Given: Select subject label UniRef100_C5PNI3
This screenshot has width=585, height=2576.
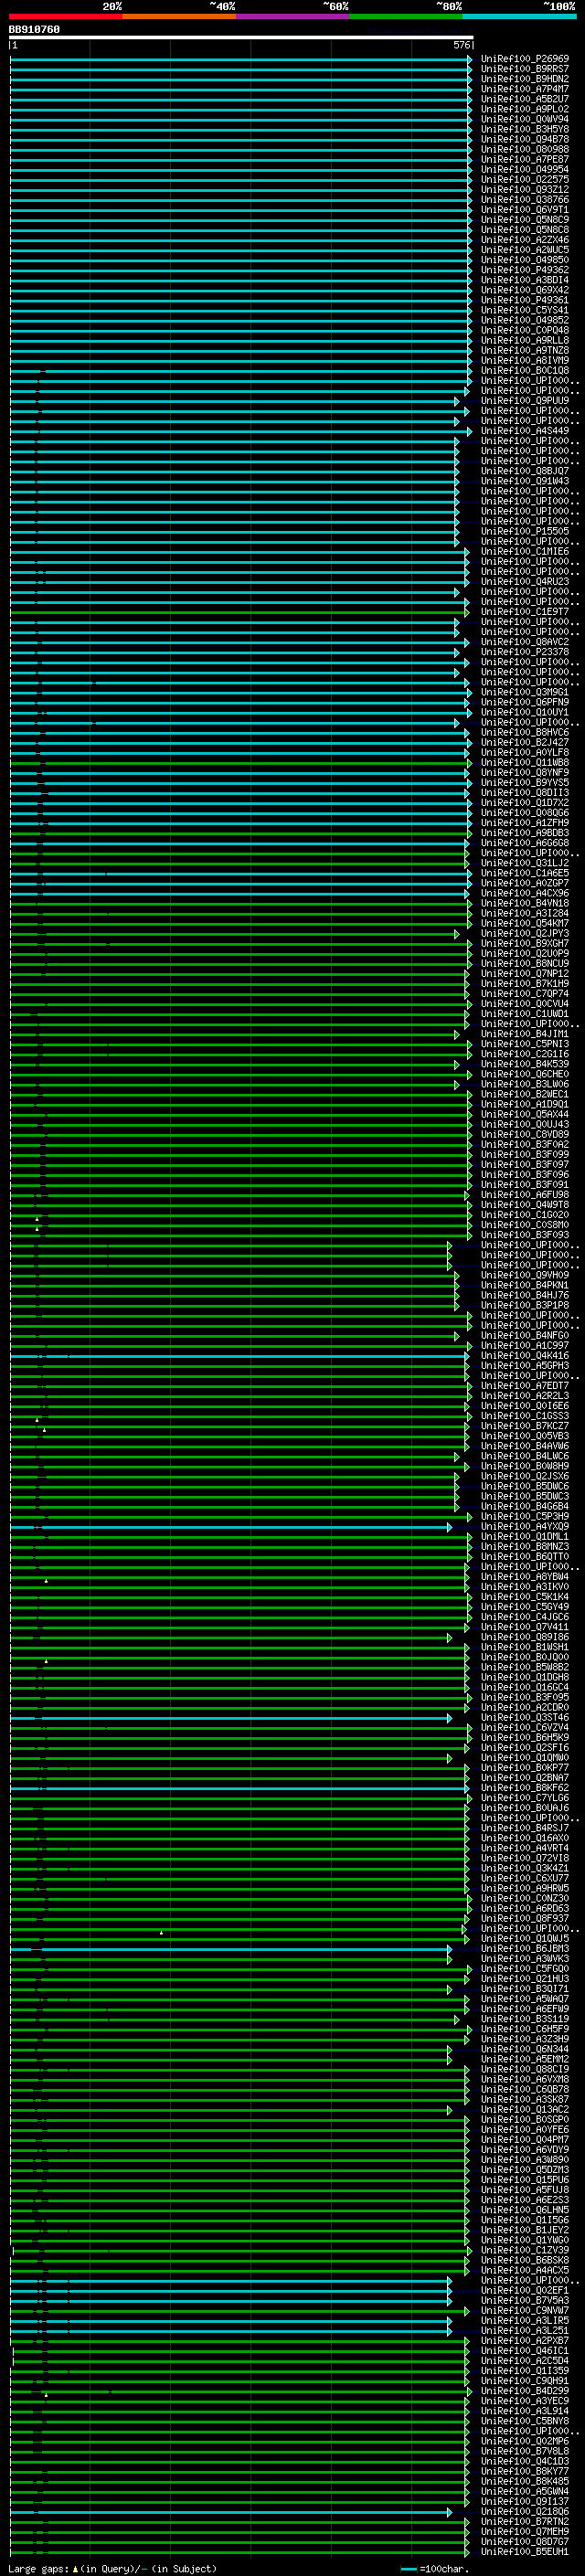Looking at the screenshot, I should (x=525, y=1044).
